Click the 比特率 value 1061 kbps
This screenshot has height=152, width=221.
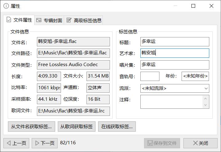[49, 88]
